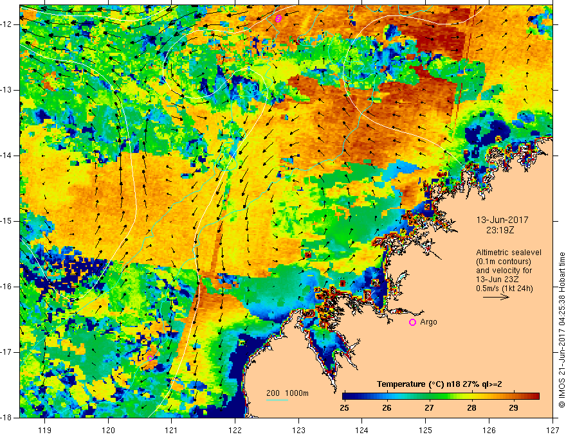The image size is (566, 437).
Task: Click the color bar label '29'
Action: 513,408
